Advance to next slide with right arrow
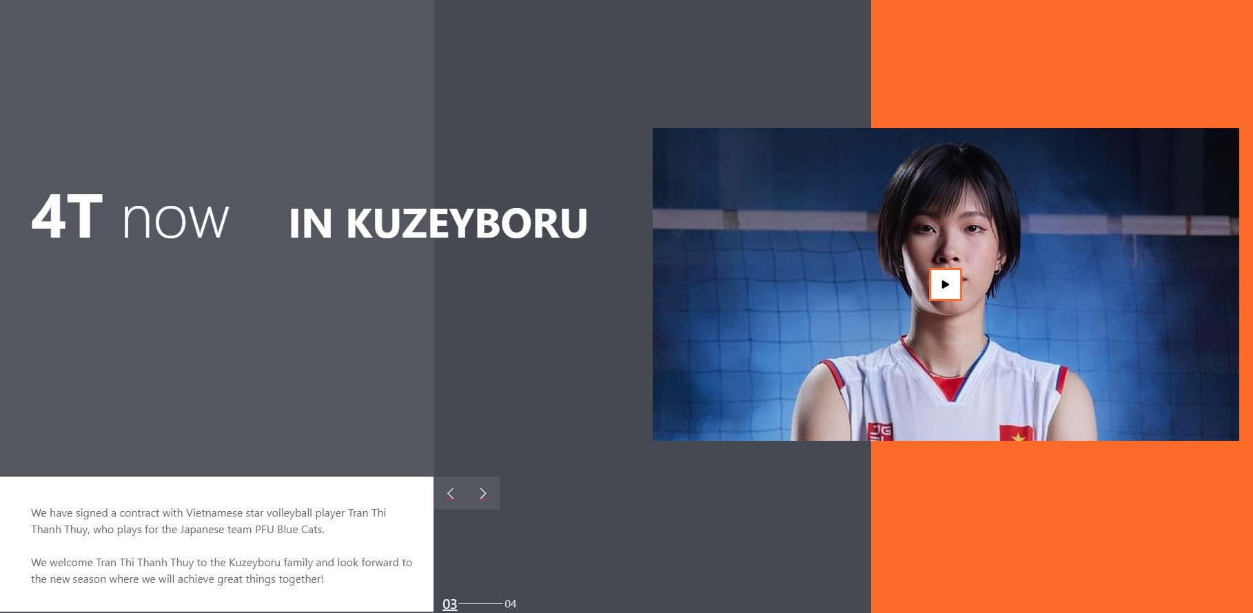This screenshot has width=1253, height=613. [482, 493]
